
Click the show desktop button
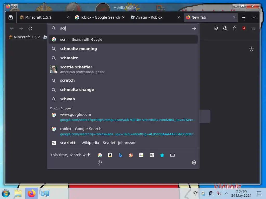[x=259, y=193]
